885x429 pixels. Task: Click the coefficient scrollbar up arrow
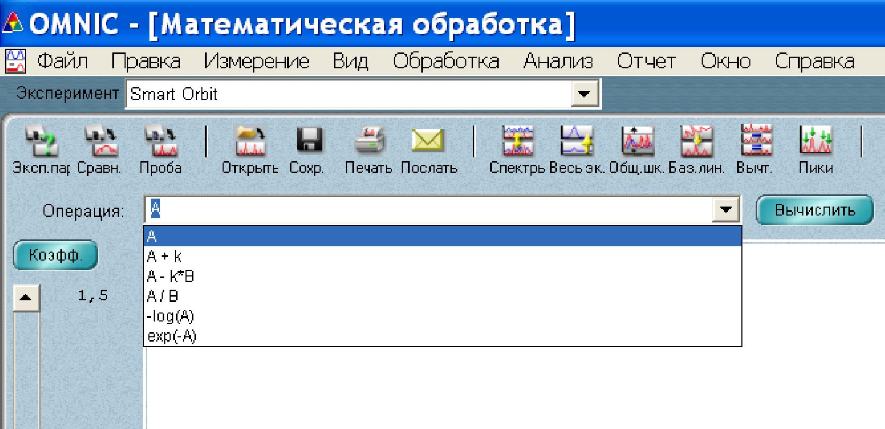[x=26, y=298]
